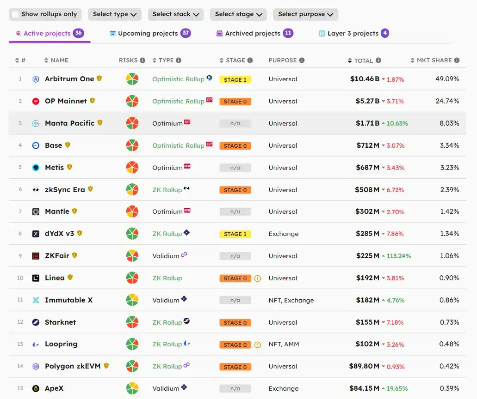The width and height of the screenshot is (477, 399).
Task: Open the Archived projects tab
Action: click(253, 33)
